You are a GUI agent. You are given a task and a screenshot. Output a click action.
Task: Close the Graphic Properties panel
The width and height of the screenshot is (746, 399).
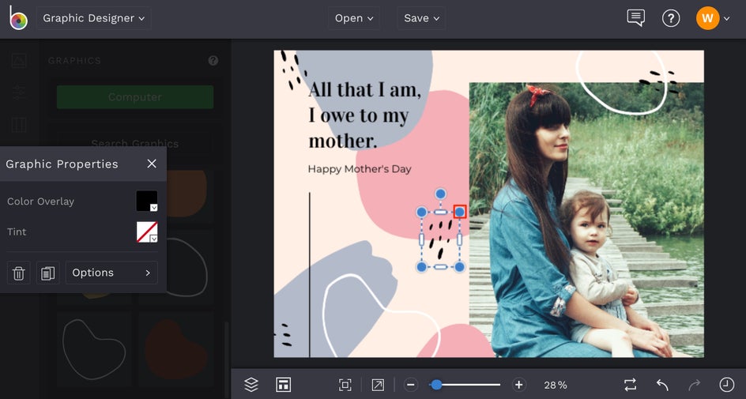click(x=152, y=164)
